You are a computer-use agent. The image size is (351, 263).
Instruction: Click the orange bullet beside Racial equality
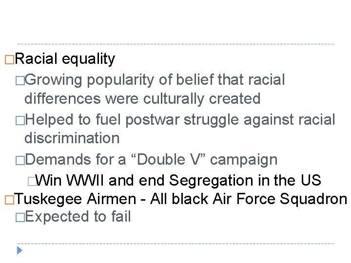pyautogui.click(x=9, y=60)
